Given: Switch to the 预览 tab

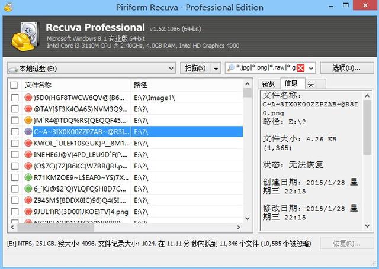Looking at the screenshot, I should 269,84.
